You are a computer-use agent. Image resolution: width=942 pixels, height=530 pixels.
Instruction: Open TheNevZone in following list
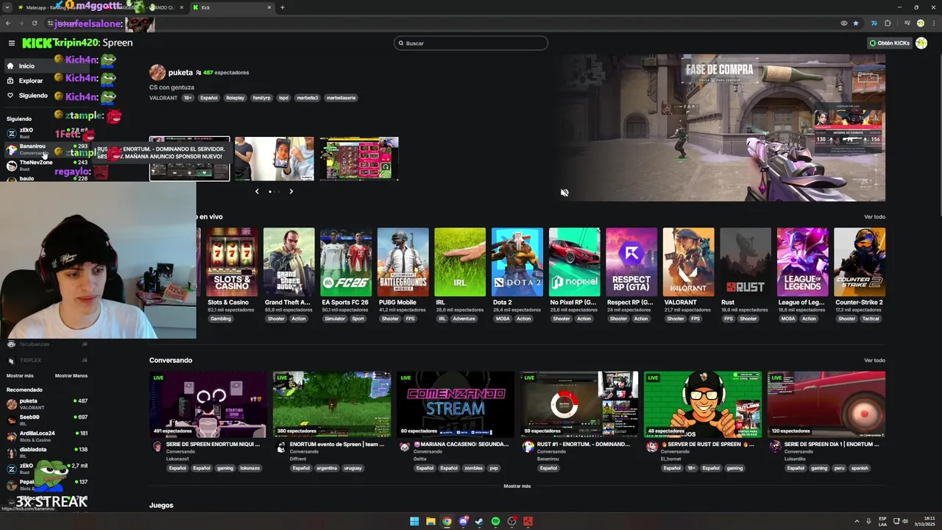pyautogui.click(x=47, y=165)
